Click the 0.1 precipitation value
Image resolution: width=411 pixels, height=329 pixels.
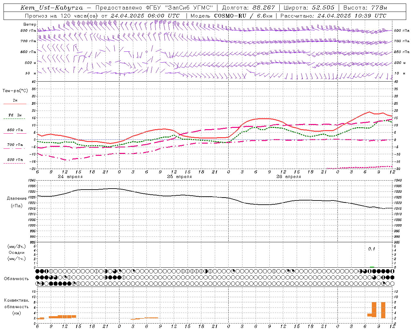(372, 249)
